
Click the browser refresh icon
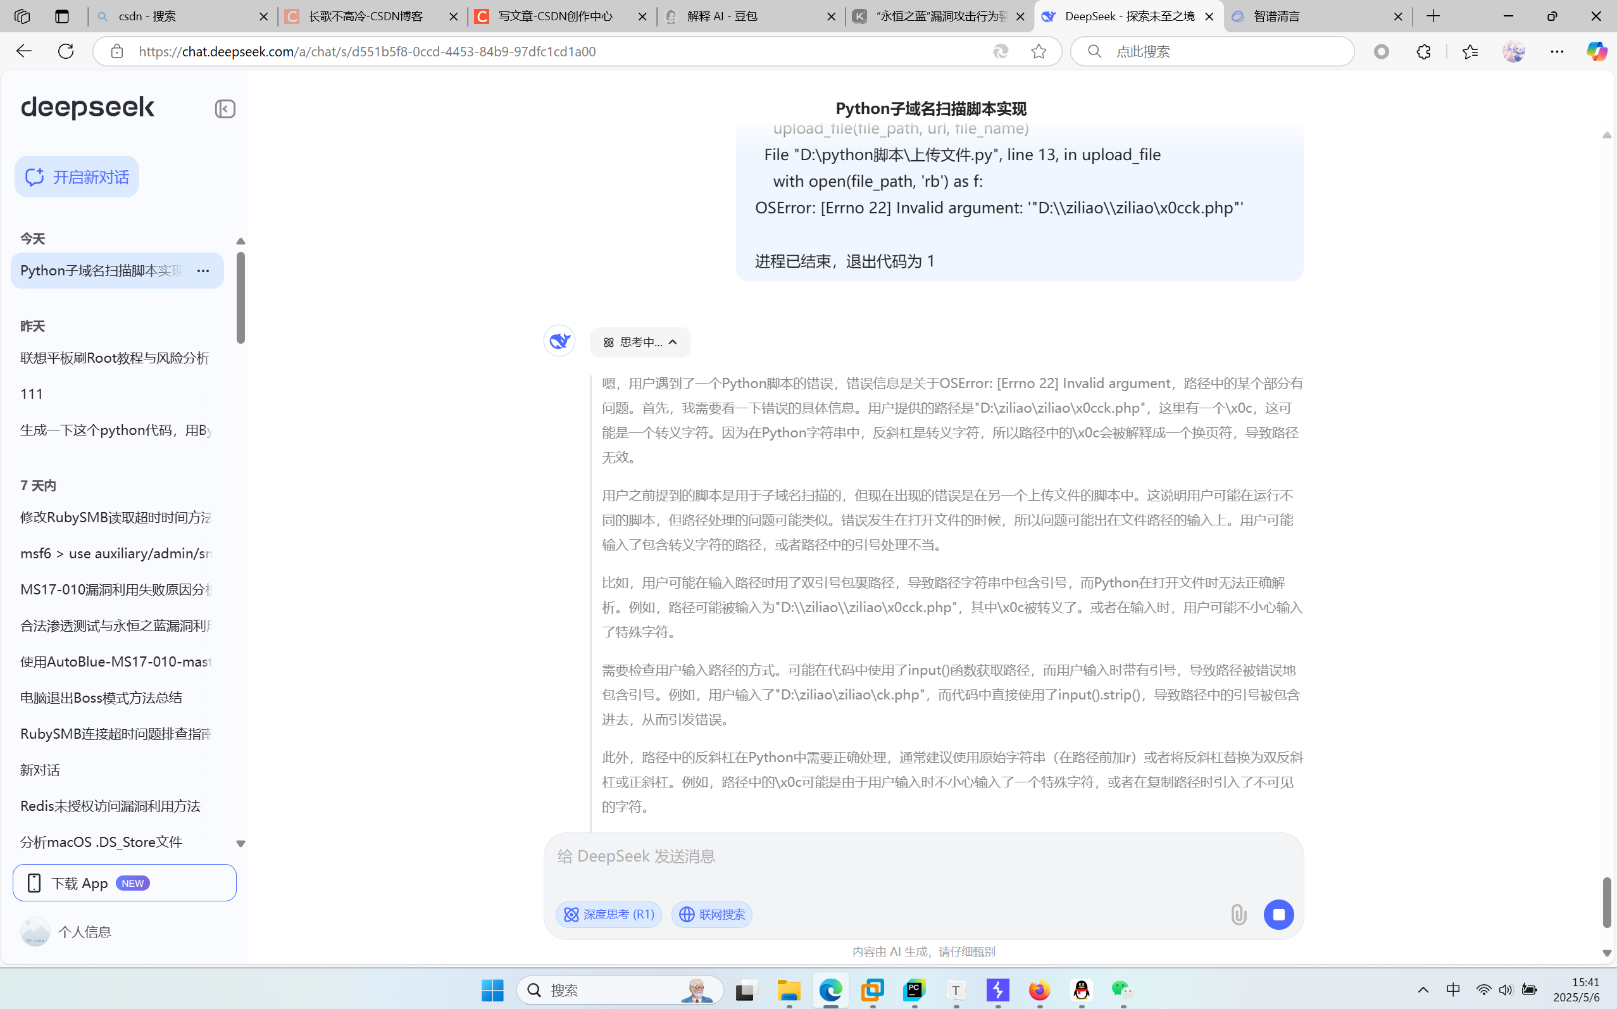tap(65, 51)
